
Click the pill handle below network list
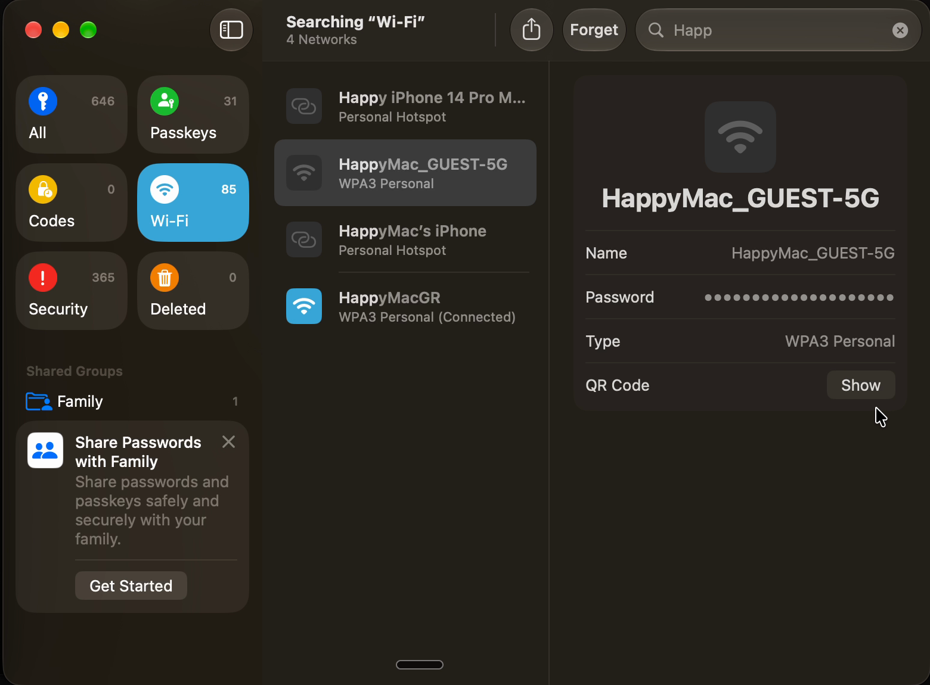(x=420, y=665)
